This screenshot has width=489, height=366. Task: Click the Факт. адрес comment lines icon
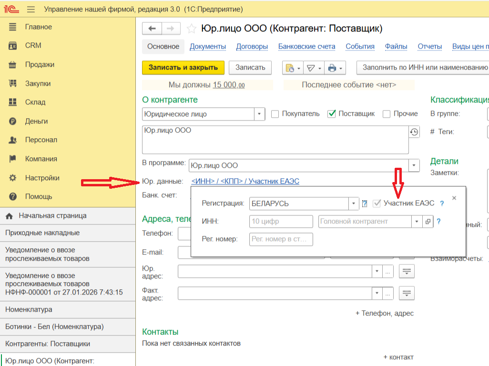point(407,293)
